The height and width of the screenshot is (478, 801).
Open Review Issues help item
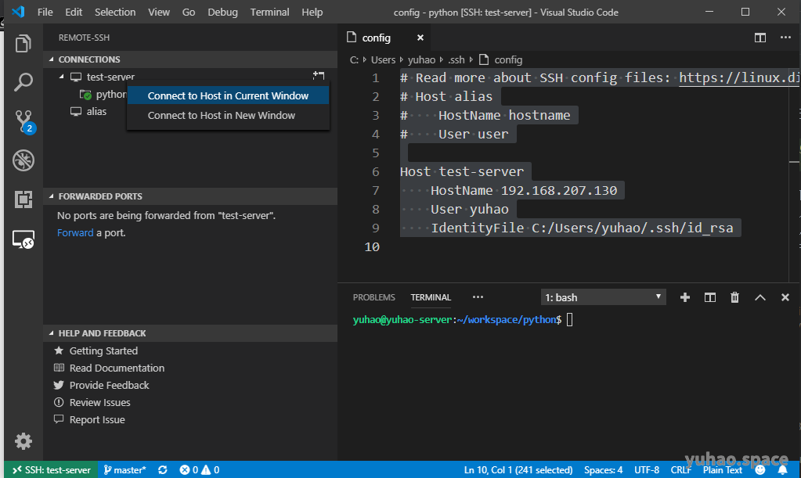[x=99, y=402]
